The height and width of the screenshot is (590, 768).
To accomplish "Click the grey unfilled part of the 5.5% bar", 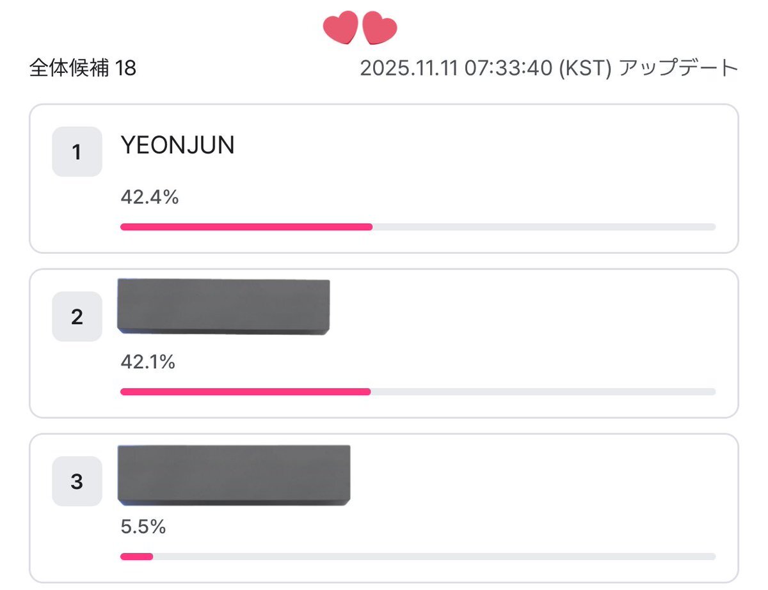I will (434, 557).
